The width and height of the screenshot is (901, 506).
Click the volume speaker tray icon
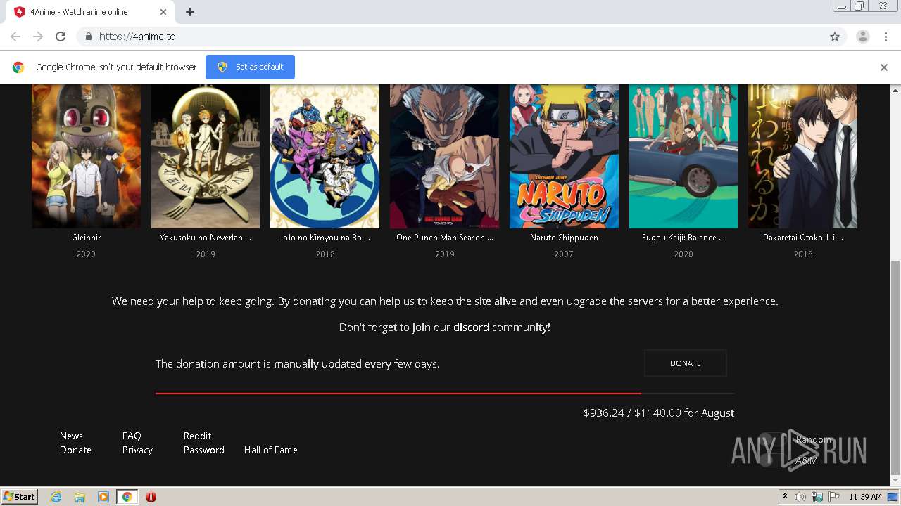click(x=800, y=497)
